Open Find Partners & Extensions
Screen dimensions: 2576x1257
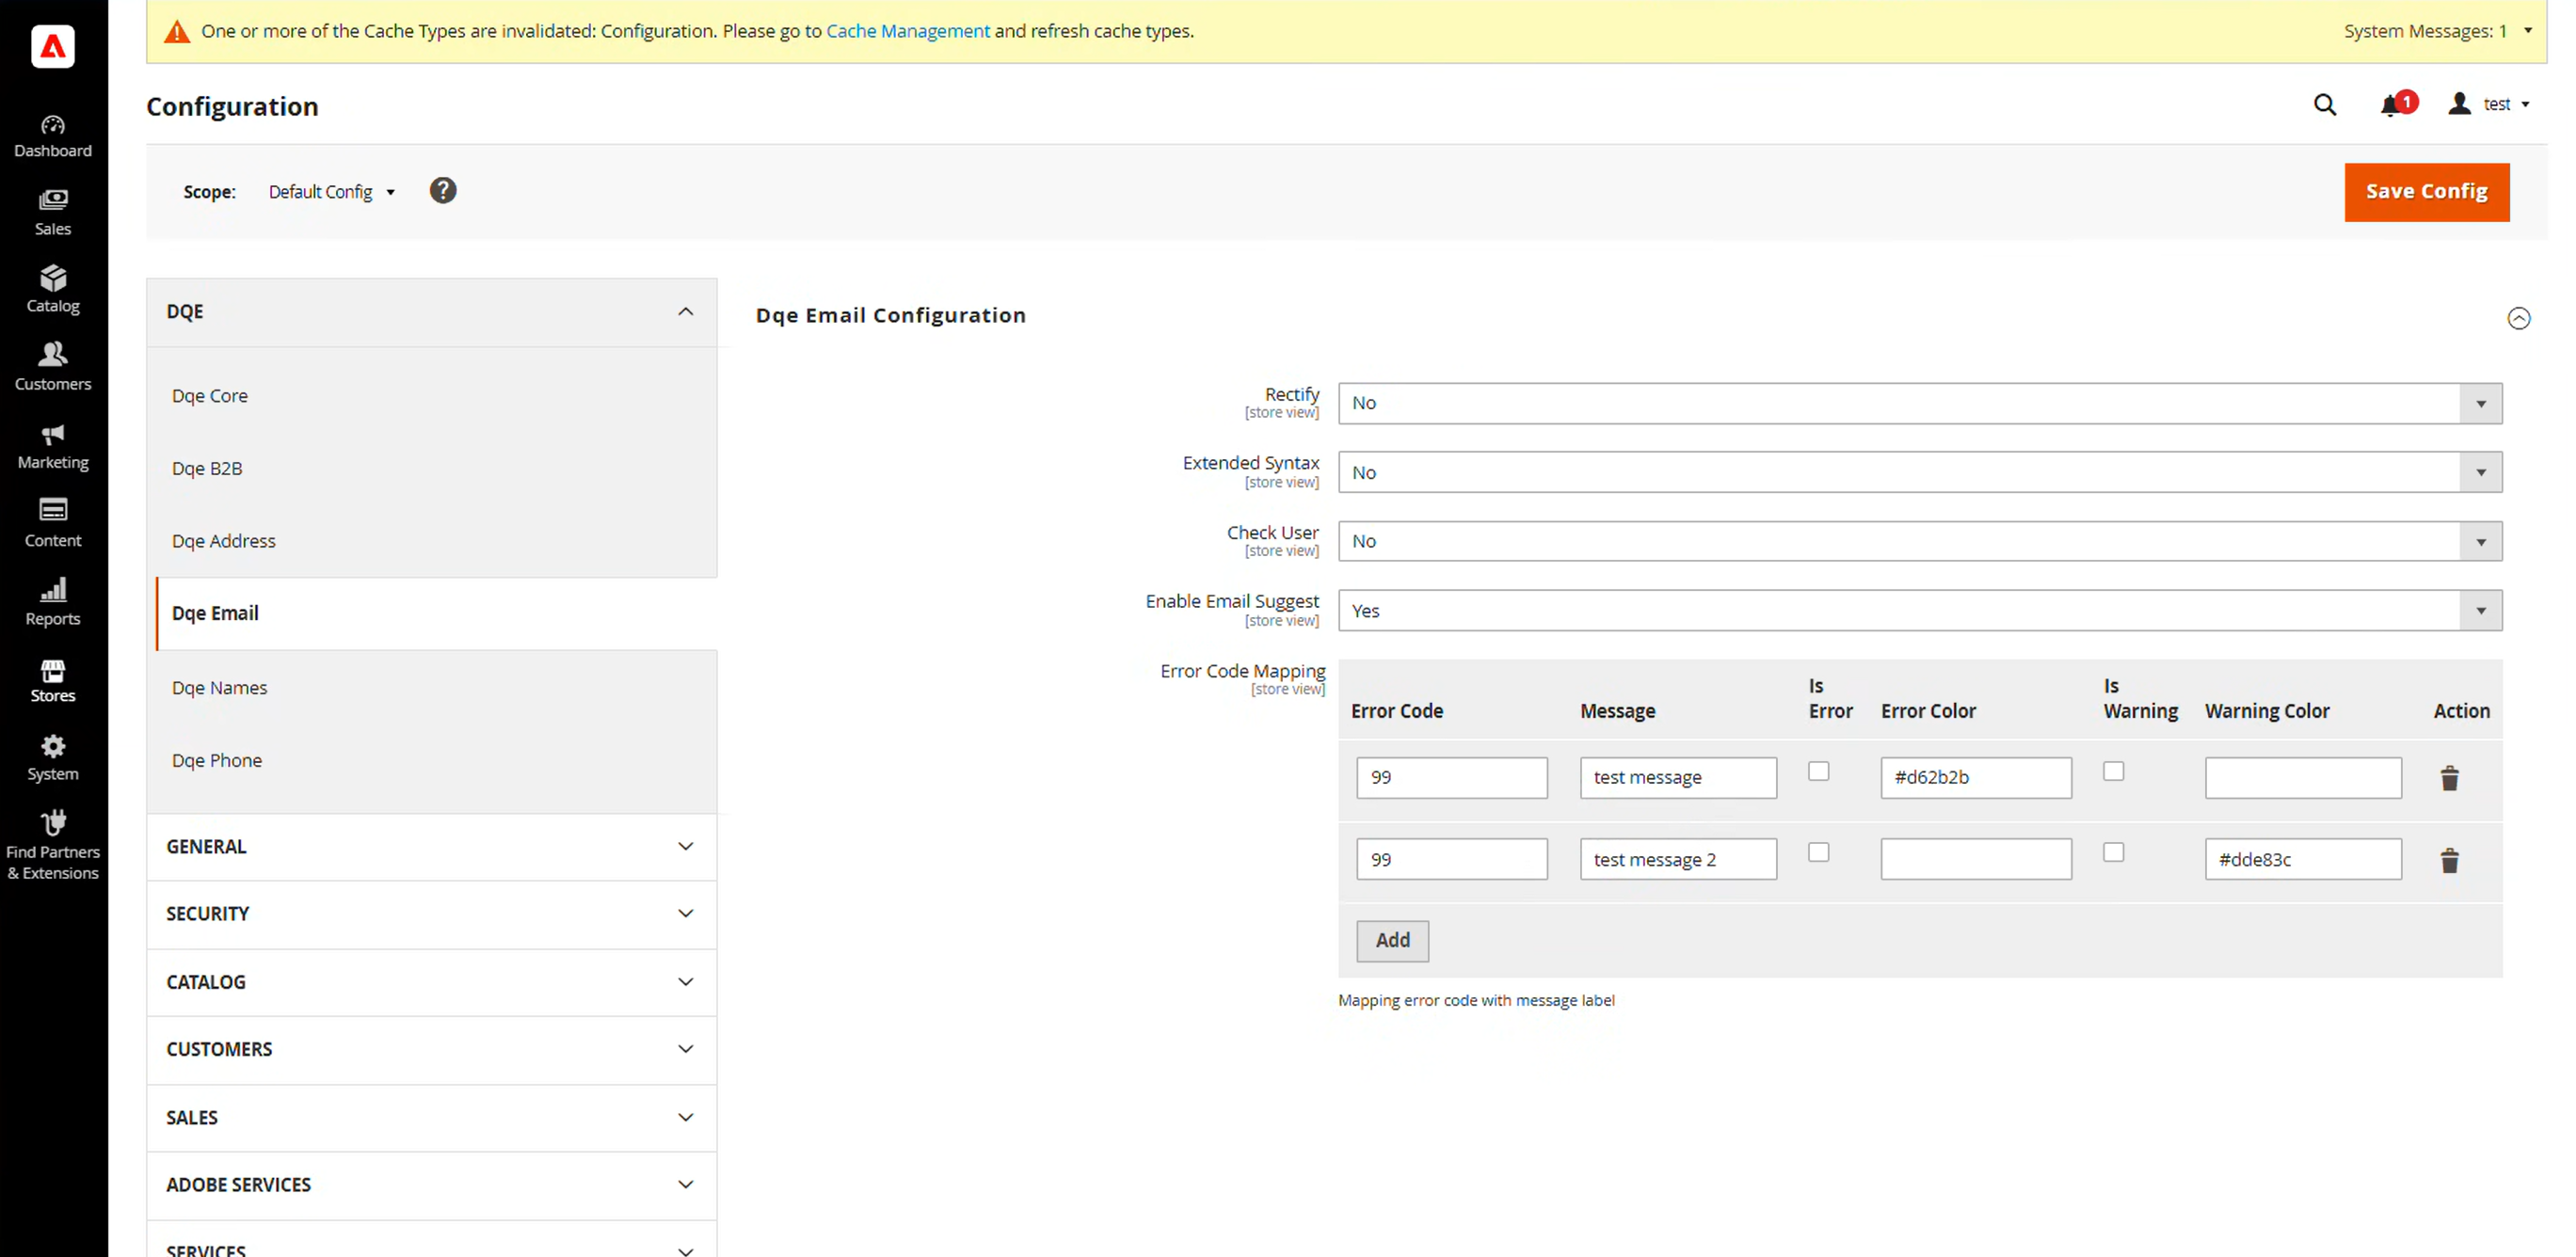[x=53, y=847]
